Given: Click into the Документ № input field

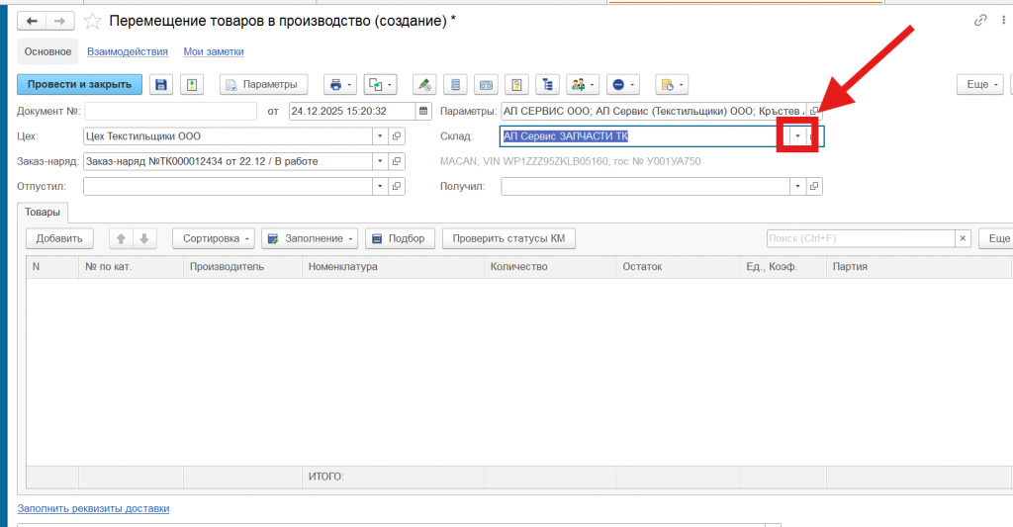Looking at the screenshot, I should click(170, 111).
